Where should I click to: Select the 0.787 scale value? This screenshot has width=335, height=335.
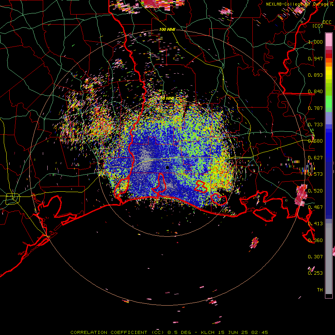(x=315, y=108)
